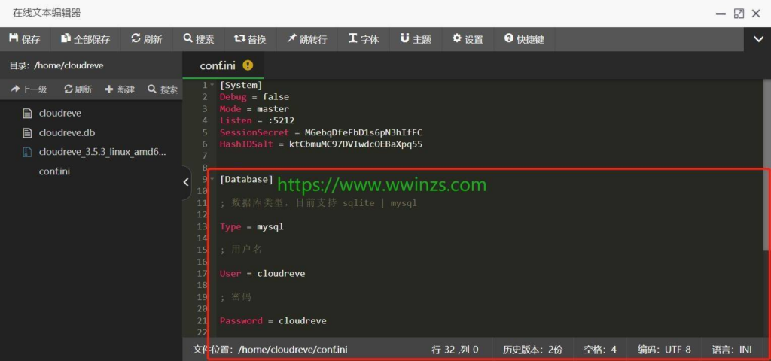
Task: Click the SessionSecret value MGebqDfeFbD1s6pN3hIfFC
Action: click(x=364, y=132)
